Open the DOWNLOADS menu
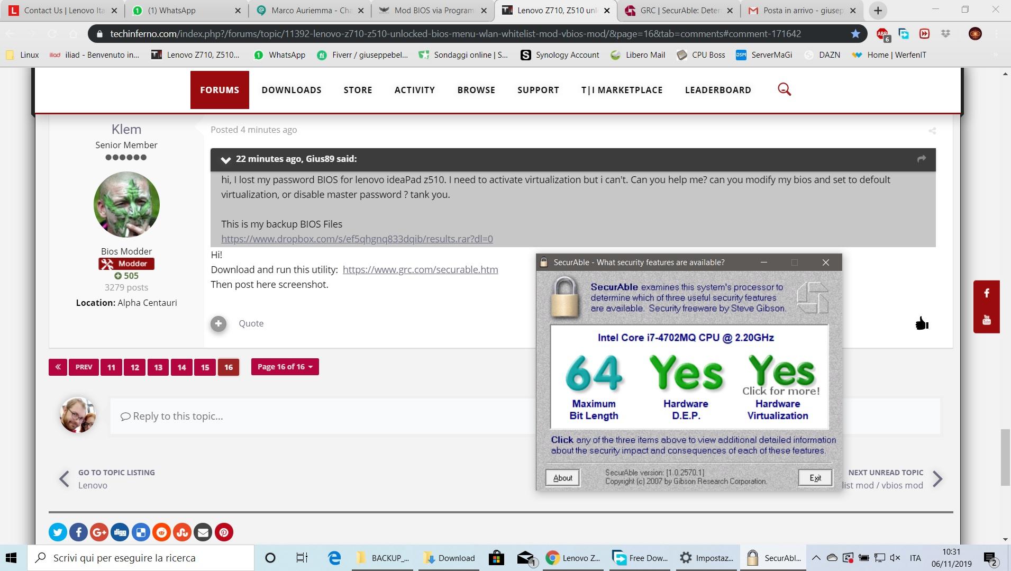 [x=292, y=90]
